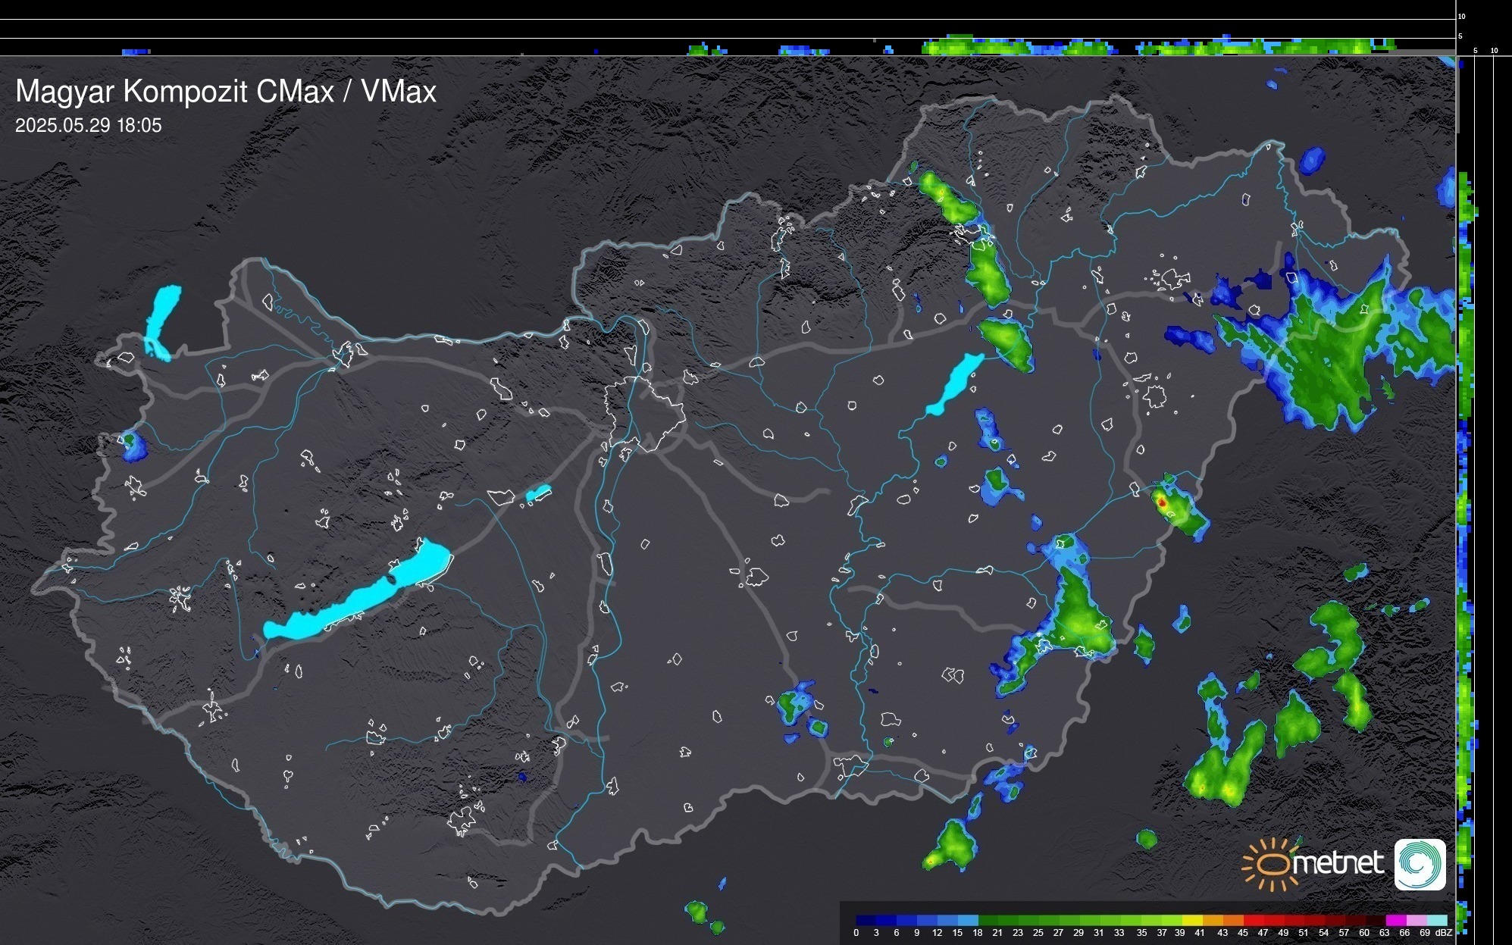Click the 2025.05.29 18:05 timestamp
This screenshot has height=945, width=1512.
pos(89,126)
